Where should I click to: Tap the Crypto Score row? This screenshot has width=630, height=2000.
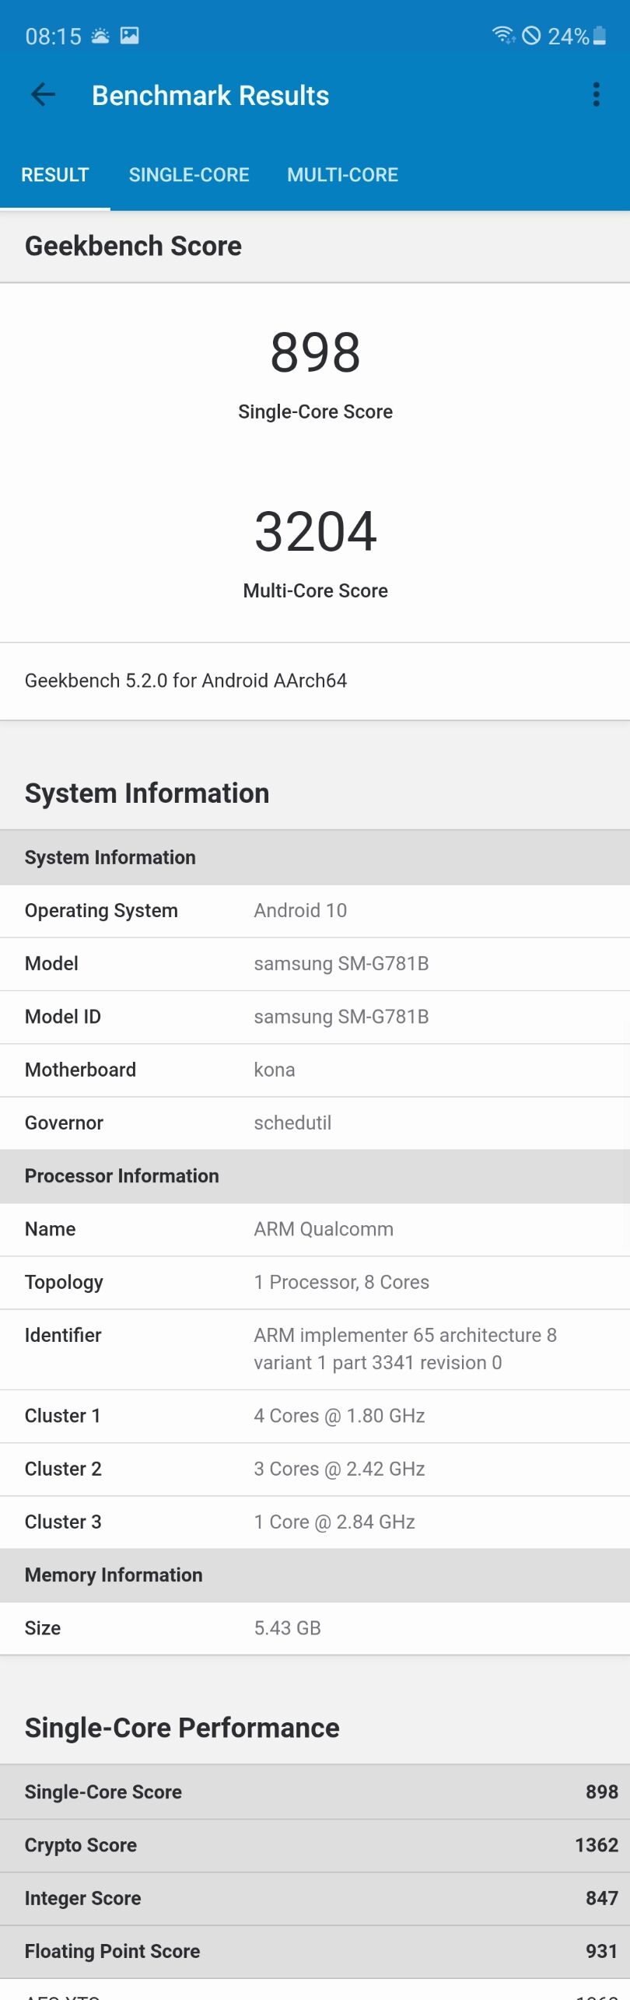[x=315, y=1845]
